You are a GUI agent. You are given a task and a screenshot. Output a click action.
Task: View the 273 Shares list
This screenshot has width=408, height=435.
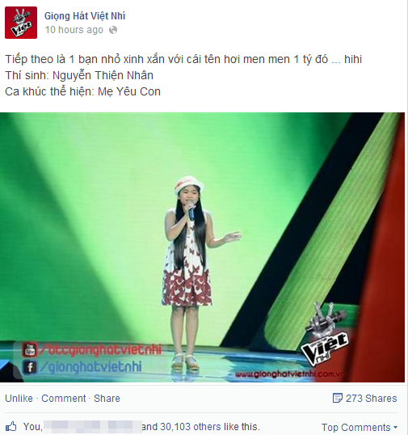click(371, 399)
